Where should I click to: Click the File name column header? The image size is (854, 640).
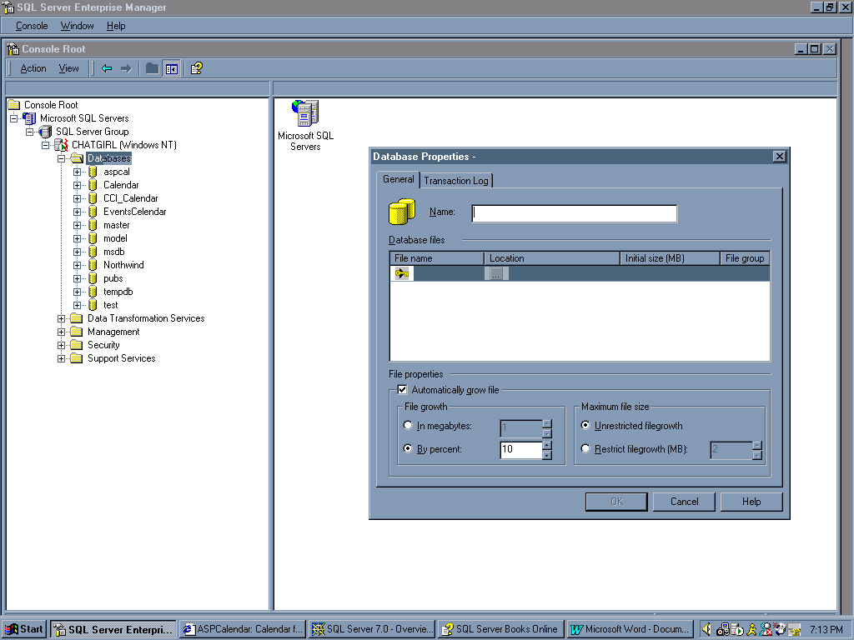[x=437, y=258]
